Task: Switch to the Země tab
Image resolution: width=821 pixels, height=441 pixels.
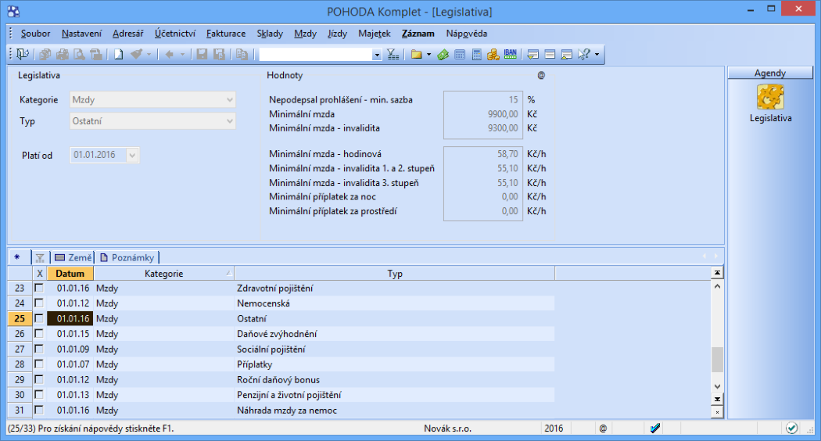Action: pos(73,258)
